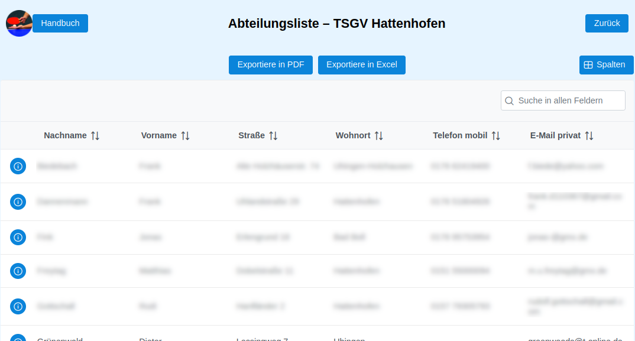Go back with the Zurück button
This screenshot has width=635, height=341.
607,23
